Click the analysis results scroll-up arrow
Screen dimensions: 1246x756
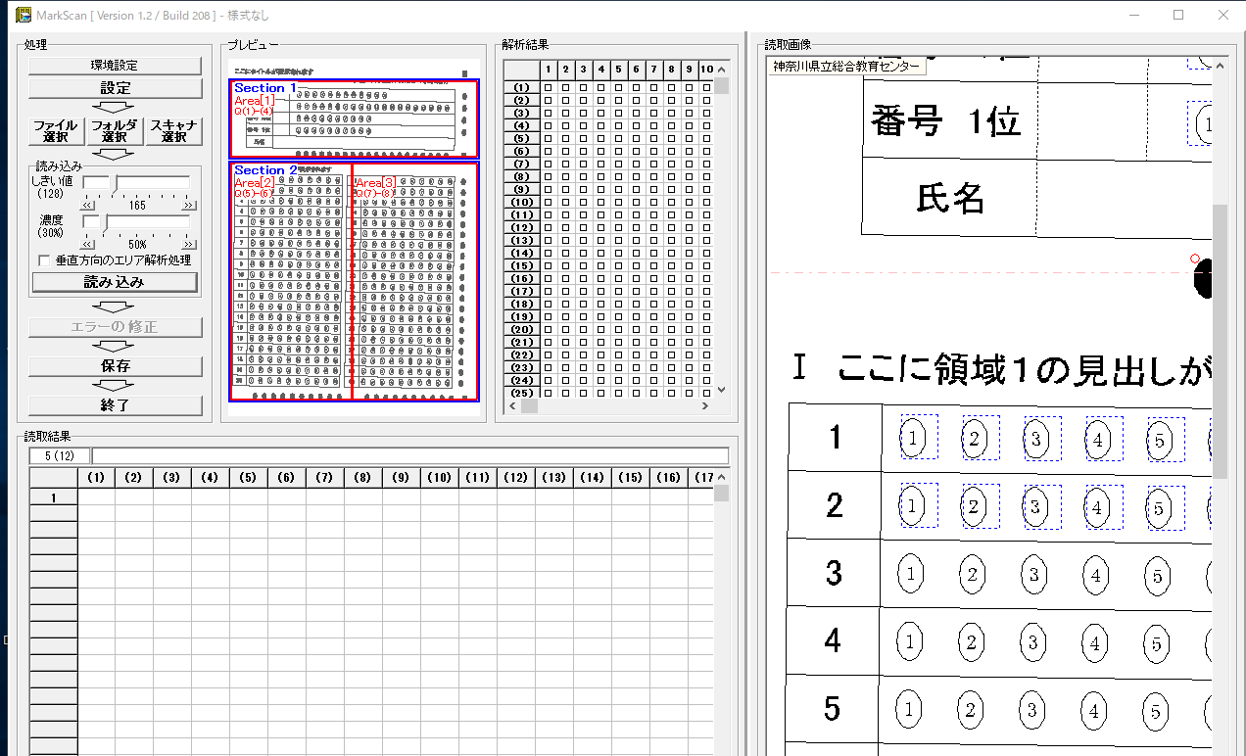pyautogui.click(x=722, y=70)
